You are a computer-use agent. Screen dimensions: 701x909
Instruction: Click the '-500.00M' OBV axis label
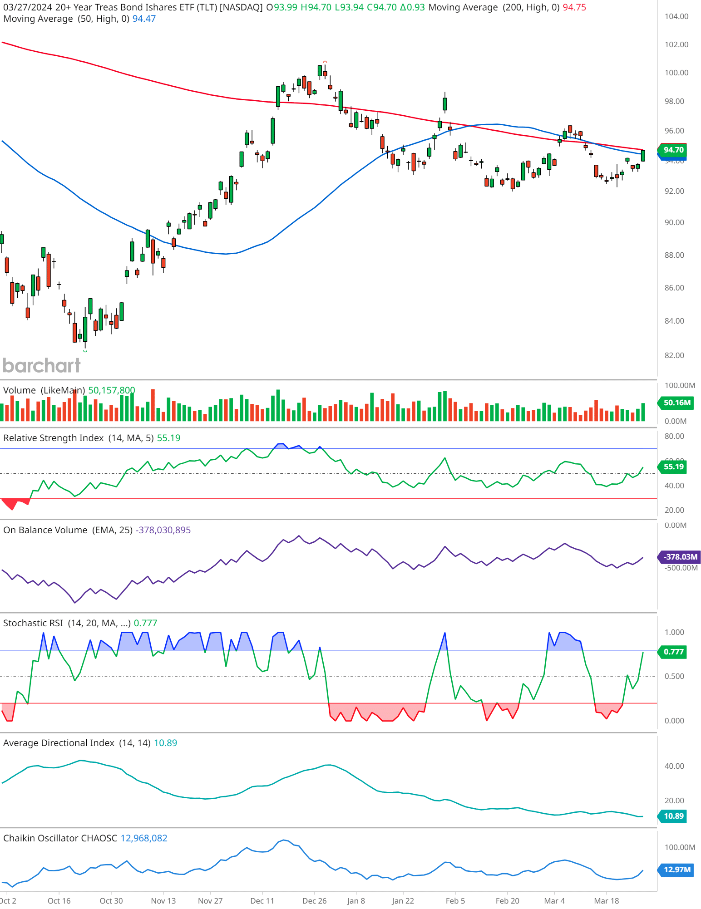(x=681, y=568)
